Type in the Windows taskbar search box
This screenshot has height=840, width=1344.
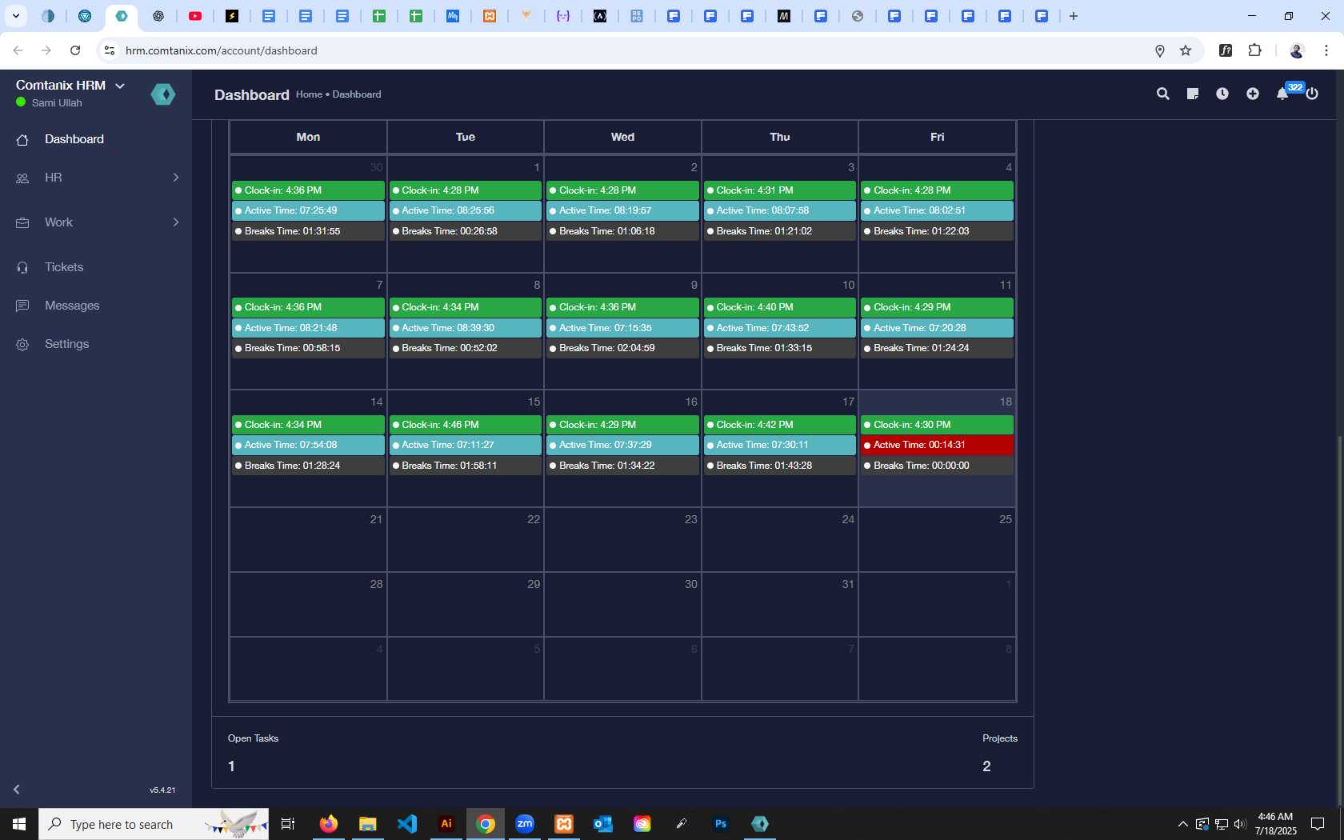pyautogui.click(x=154, y=824)
